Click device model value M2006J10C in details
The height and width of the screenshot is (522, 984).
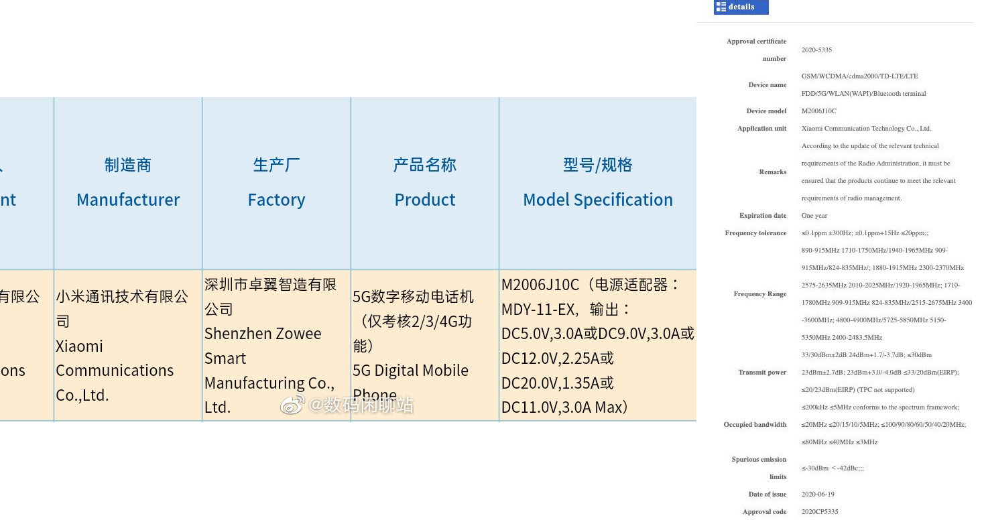(818, 111)
